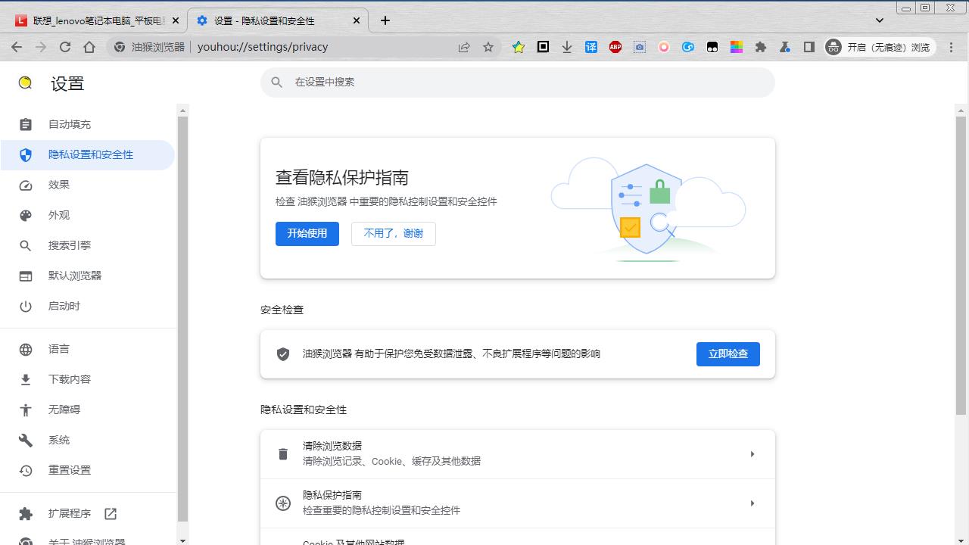The width and height of the screenshot is (969, 545).
Task: Open the translate extension icon
Action: pyautogui.click(x=591, y=47)
